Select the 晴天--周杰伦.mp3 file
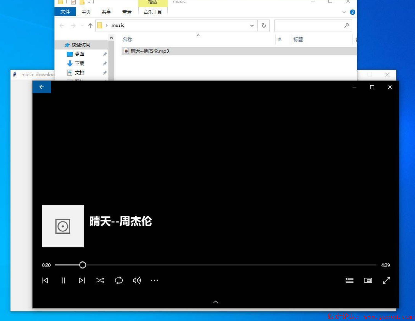Screen dimensions: 415x321 (150, 51)
